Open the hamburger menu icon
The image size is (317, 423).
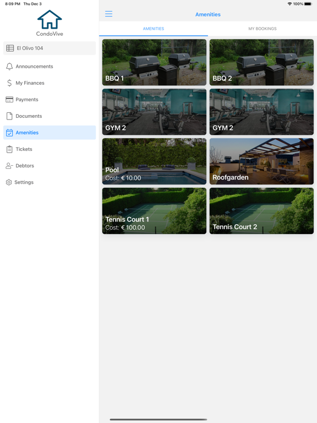pos(108,14)
